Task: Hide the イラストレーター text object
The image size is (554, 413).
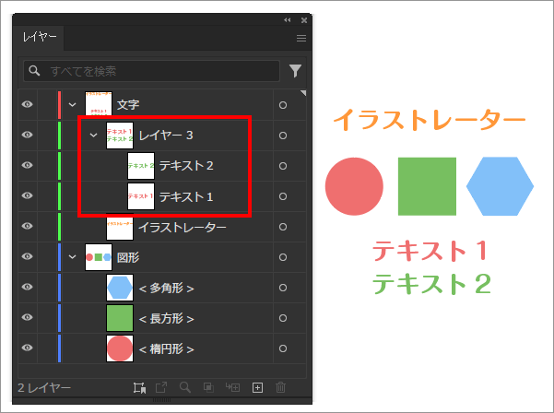Action: coord(28,226)
